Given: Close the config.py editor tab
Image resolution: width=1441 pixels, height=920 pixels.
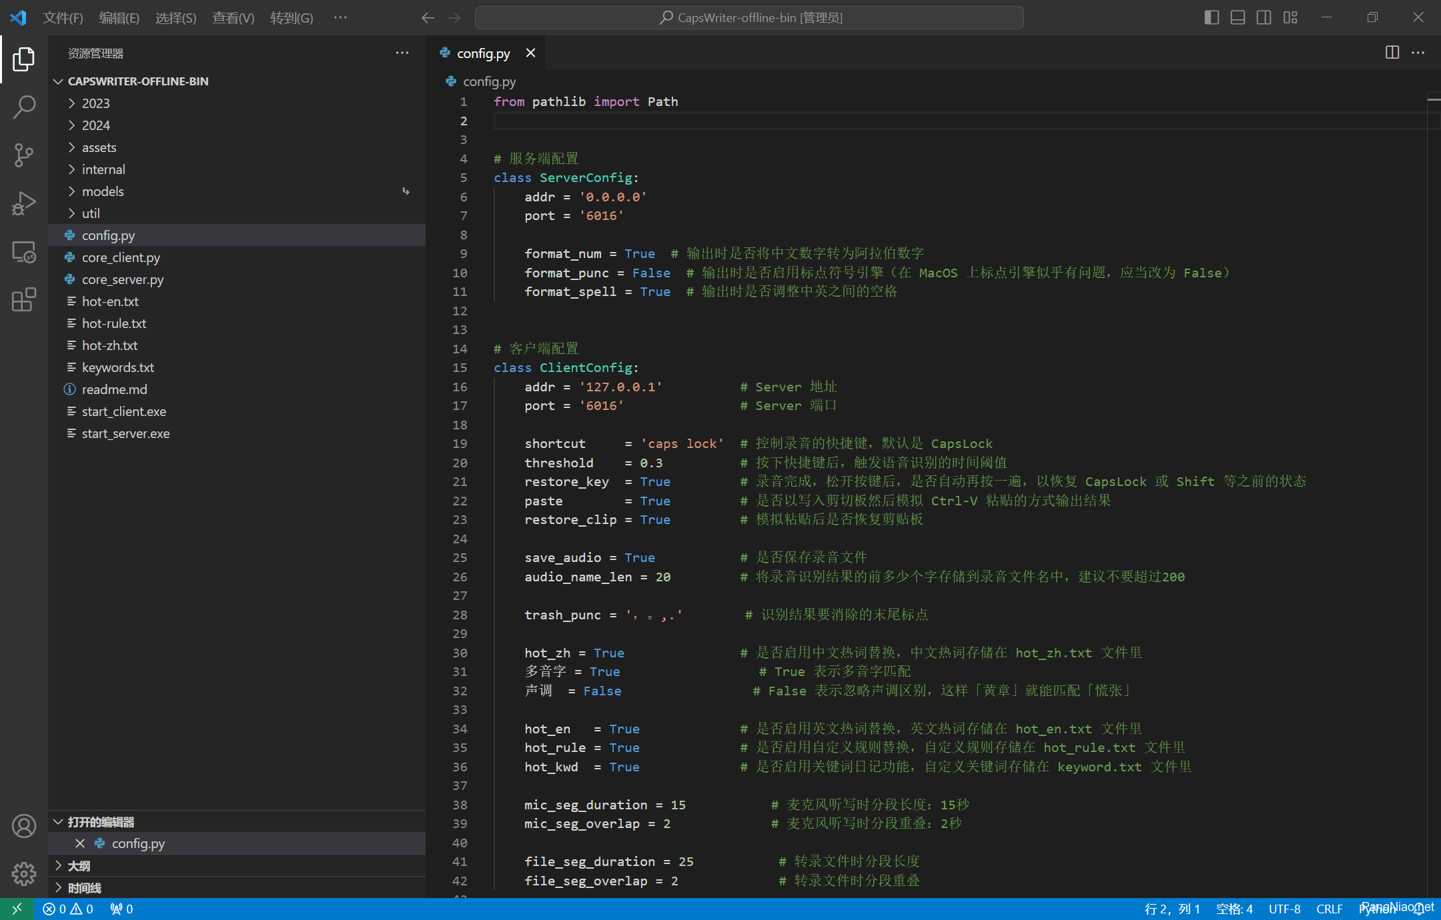Looking at the screenshot, I should (530, 53).
